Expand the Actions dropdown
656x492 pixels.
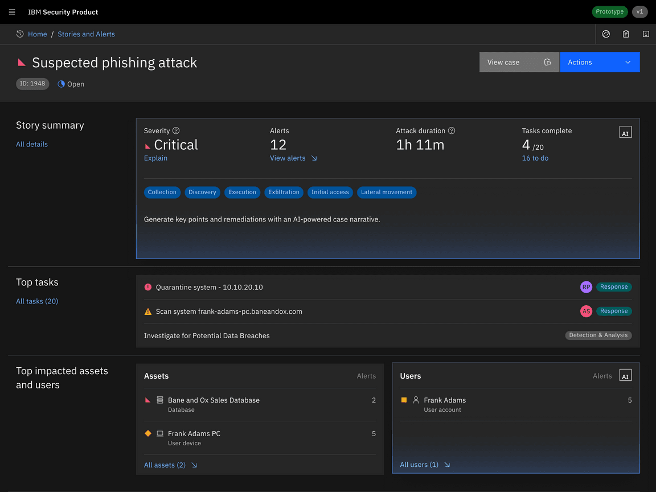click(600, 62)
